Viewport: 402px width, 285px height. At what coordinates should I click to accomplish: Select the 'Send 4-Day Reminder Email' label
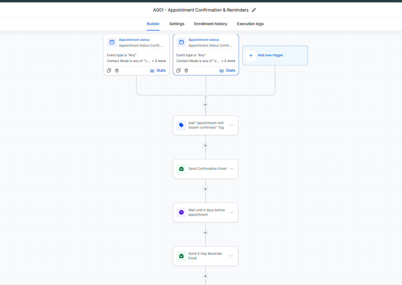coord(205,256)
